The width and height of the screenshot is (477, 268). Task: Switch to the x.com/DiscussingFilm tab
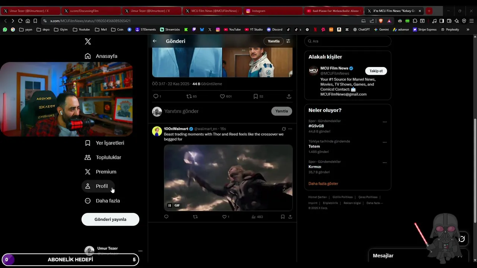click(x=91, y=11)
